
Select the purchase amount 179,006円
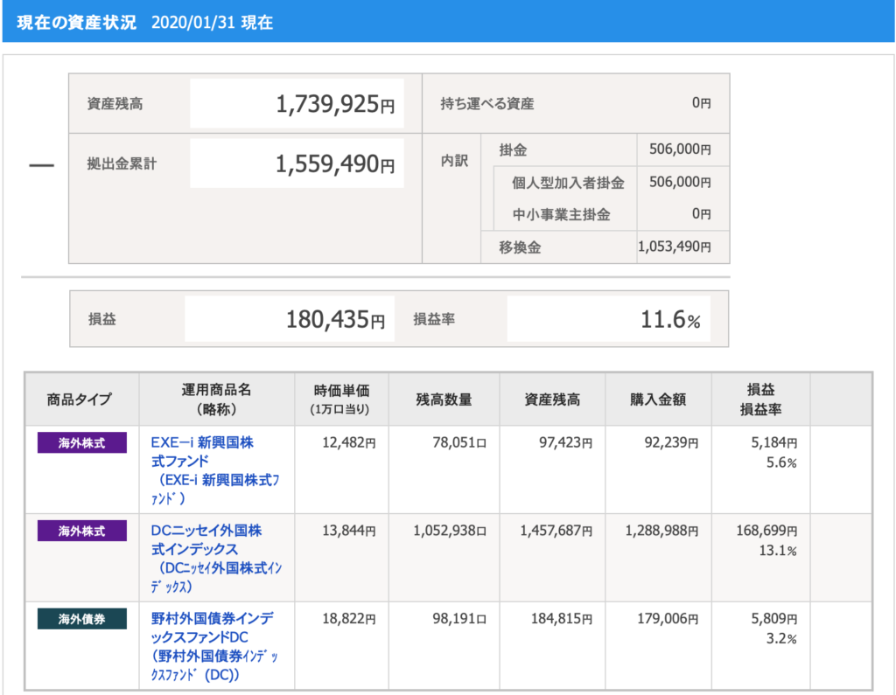[x=668, y=618]
